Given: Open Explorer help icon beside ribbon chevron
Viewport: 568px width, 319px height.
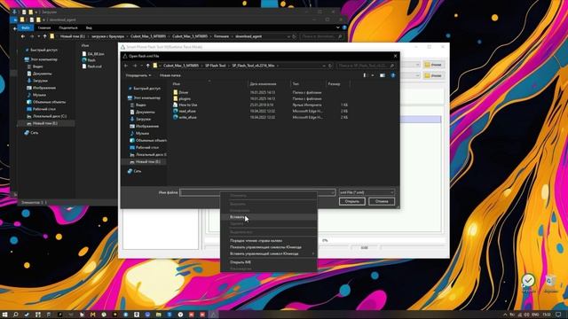Looking at the screenshot, I should pos(344,27).
